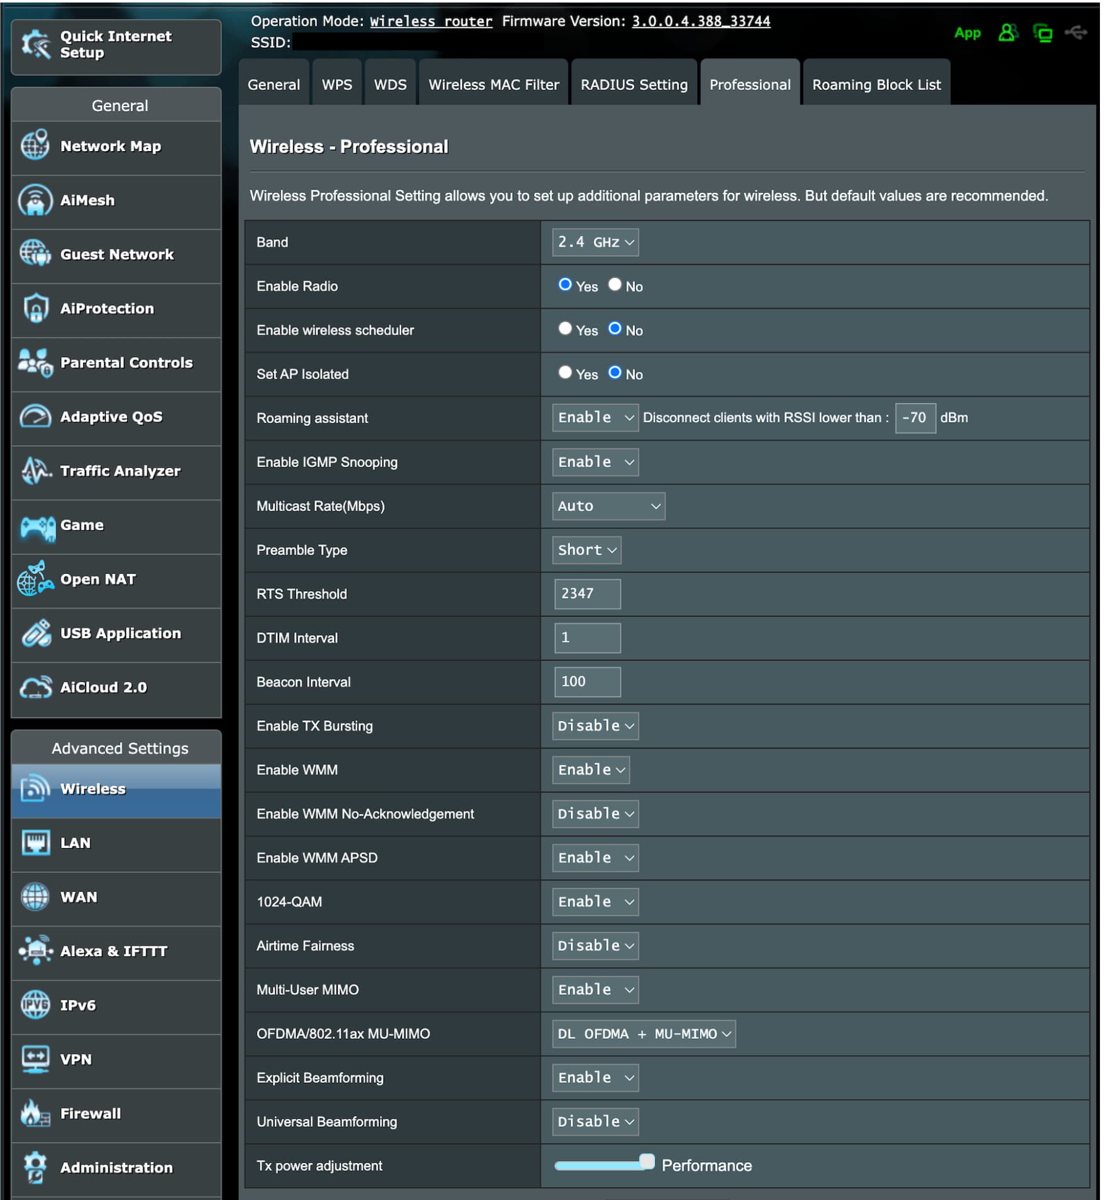Screen dimensions: 1105x1200
Task: Click the DTIM Interval field
Action: tap(587, 638)
